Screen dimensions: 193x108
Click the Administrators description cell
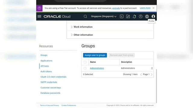click(128, 68)
